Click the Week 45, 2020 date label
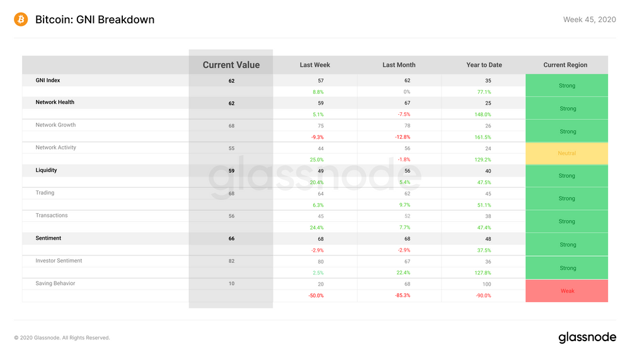 590,20
